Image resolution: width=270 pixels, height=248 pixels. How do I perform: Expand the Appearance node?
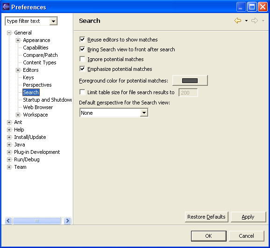point(18,40)
